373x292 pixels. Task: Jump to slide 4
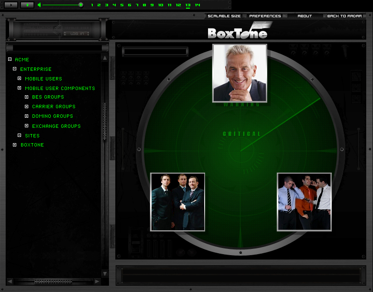click(x=114, y=5)
